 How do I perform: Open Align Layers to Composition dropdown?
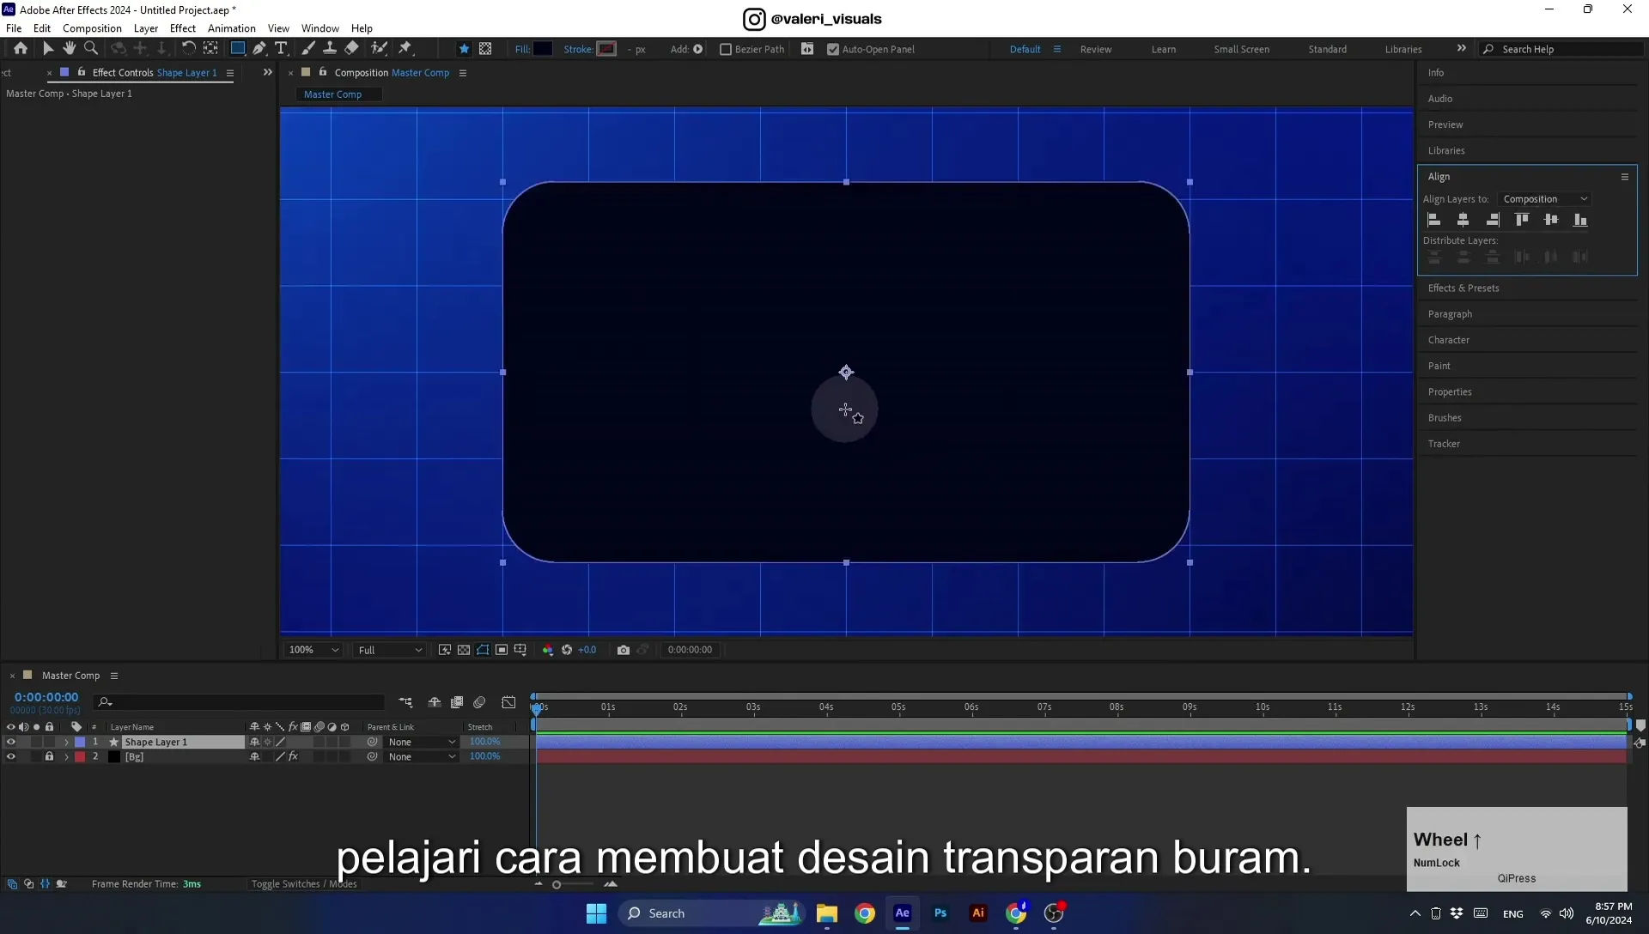1545,199
